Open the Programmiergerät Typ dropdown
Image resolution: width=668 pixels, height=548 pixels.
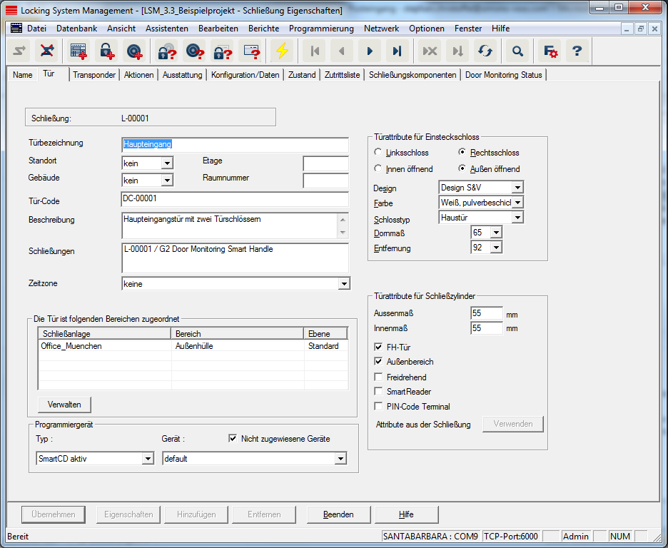click(148, 459)
